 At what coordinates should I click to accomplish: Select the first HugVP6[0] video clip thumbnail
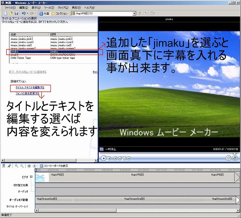point(42,178)
